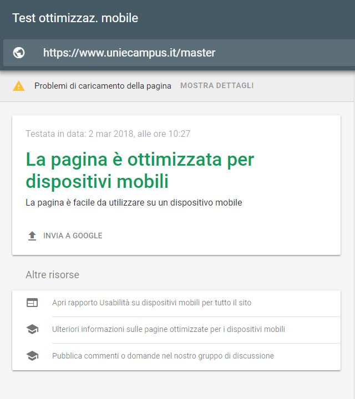Click the yellow warning triangle icon
Viewport: 355px width, 399px height.
tap(19, 86)
